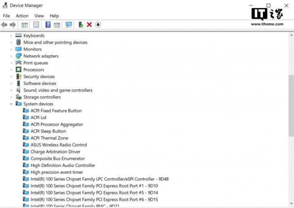
Task: Open the Help menu
Action: [54, 16]
